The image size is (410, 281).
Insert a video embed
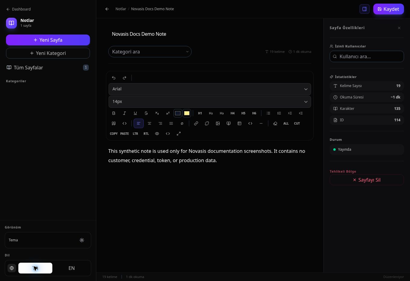tap(229, 123)
